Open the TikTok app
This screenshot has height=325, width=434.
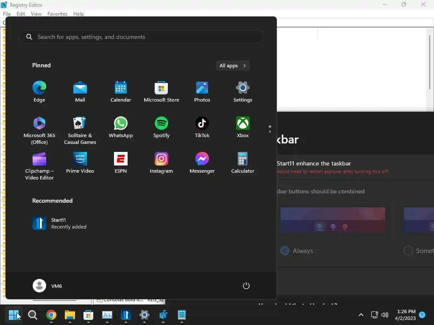(202, 127)
